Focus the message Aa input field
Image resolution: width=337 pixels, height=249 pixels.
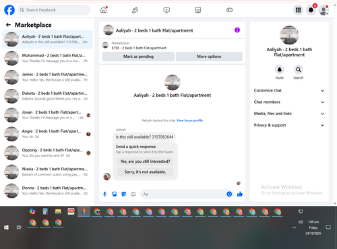pyautogui.click(x=183, y=194)
